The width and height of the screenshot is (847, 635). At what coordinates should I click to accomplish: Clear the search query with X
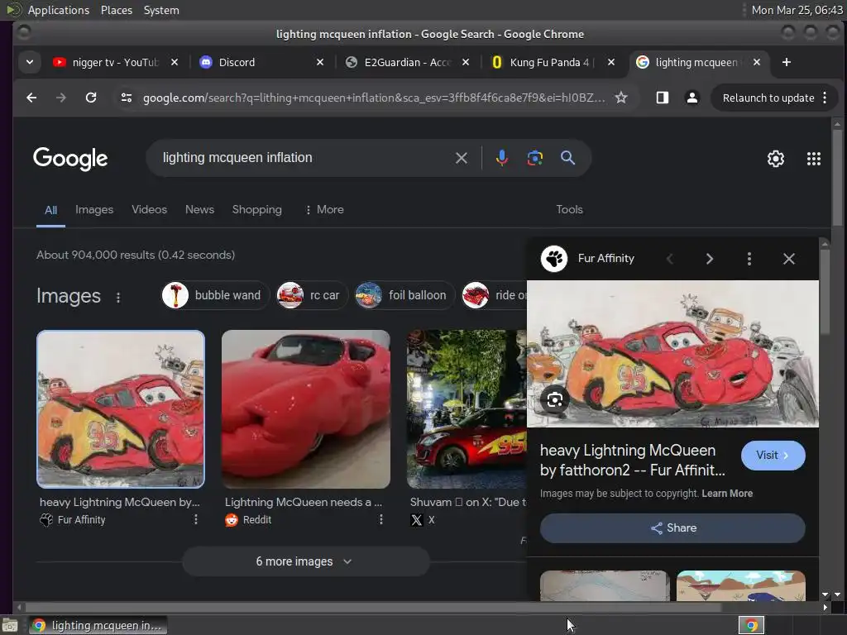[462, 158]
